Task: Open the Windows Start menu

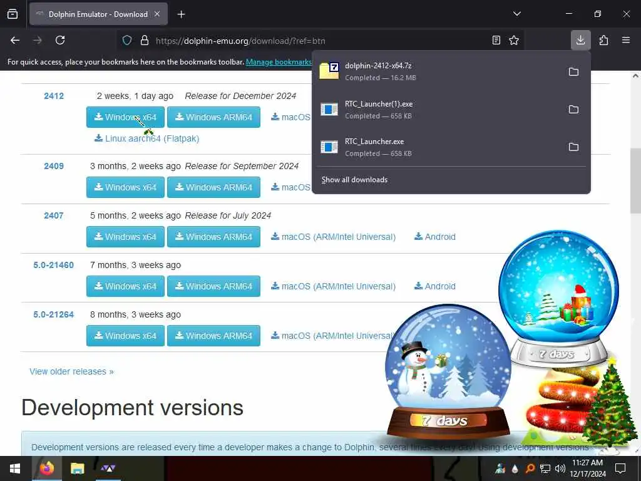Action: (x=15, y=468)
